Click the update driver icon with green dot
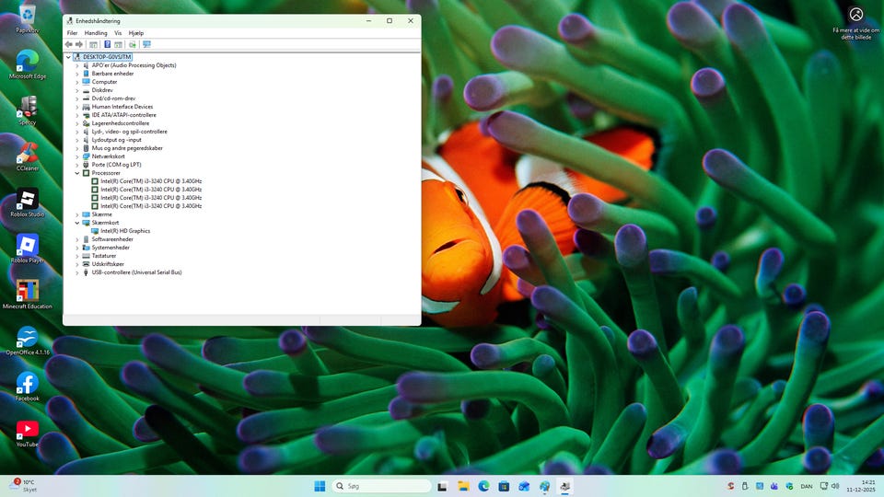Screen dimensions: 884x497 pos(133,44)
